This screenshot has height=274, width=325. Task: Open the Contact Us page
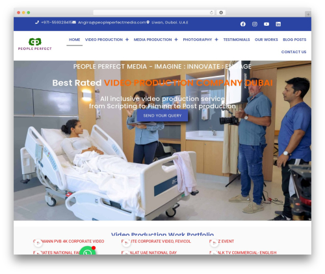[x=294, y=52]
